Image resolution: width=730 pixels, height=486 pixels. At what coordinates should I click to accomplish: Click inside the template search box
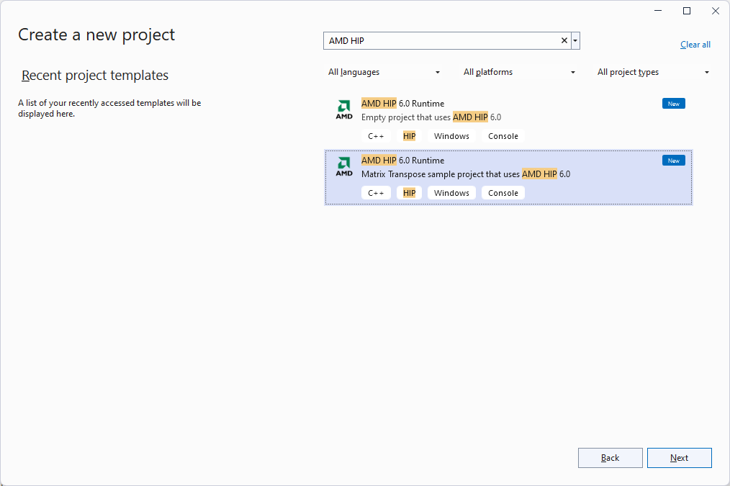(x=439, y=41)
